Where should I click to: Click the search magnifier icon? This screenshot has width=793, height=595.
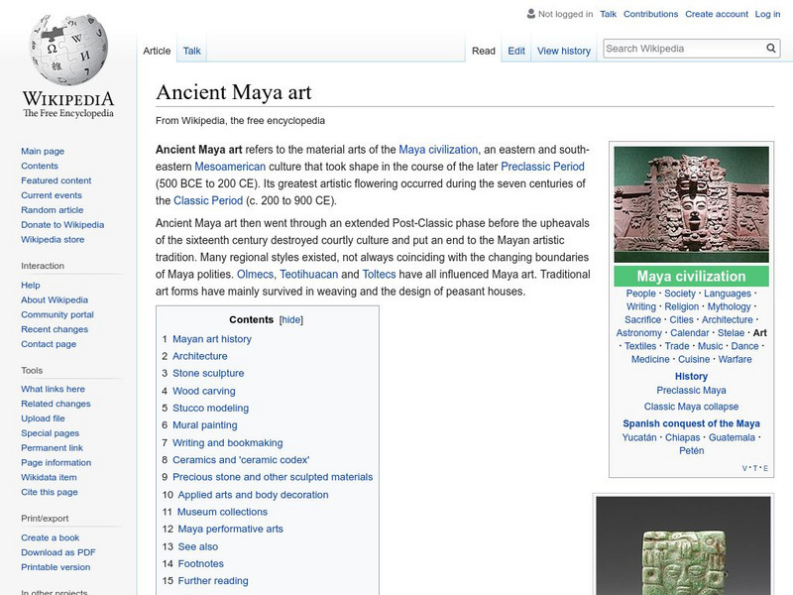[771, 48]
